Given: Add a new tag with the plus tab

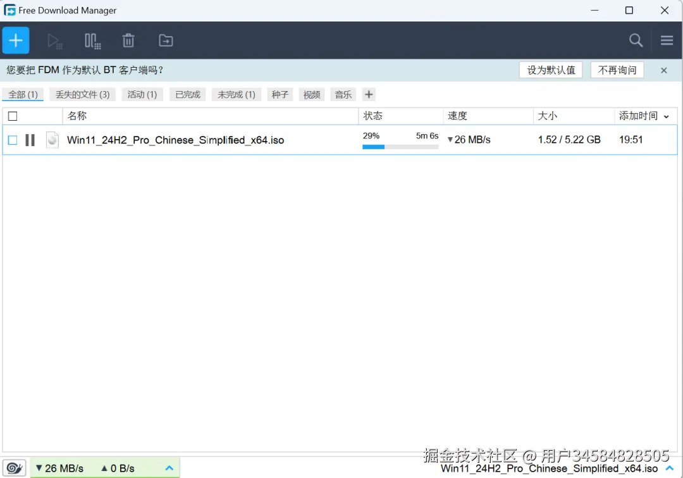Looking at the screenshot, I should (369, 94).
